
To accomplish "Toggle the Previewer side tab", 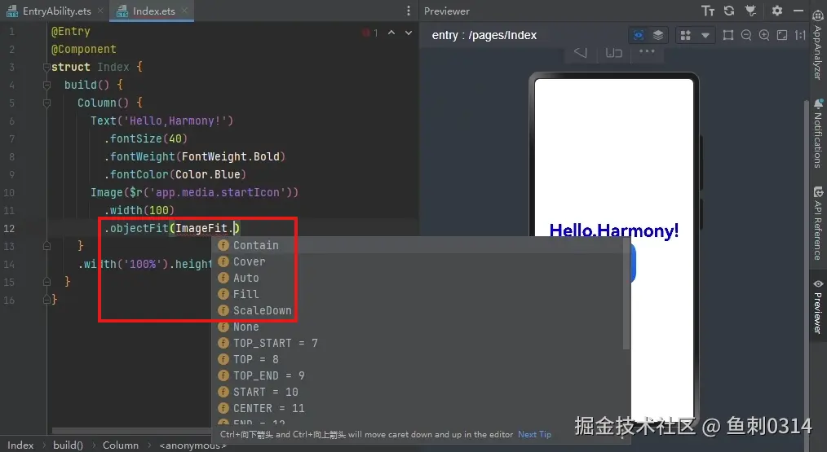I will (818, 306).
